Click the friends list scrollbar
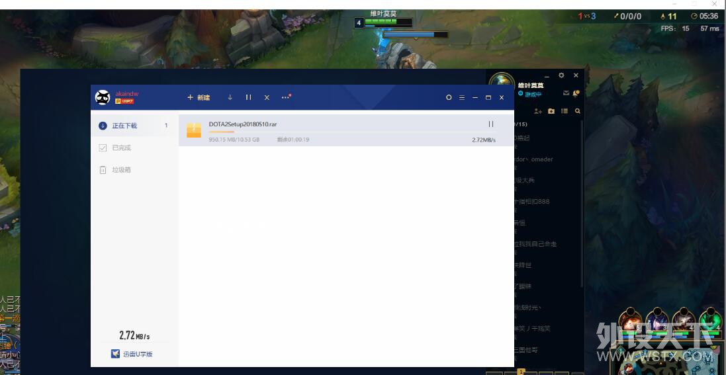This screenshot has height=375, width=726. 582,204
